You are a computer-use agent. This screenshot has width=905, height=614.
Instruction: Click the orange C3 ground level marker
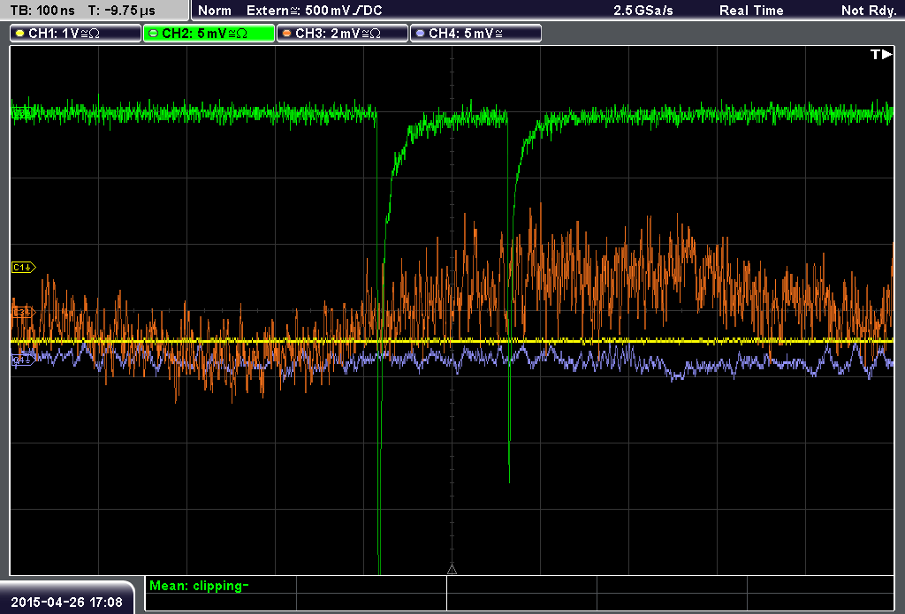coord(24,312)
